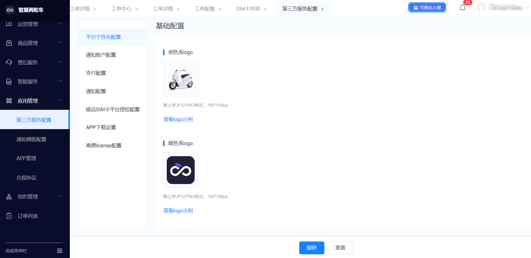Click the 智慧两轮车 logo icon

click(10, 10)
